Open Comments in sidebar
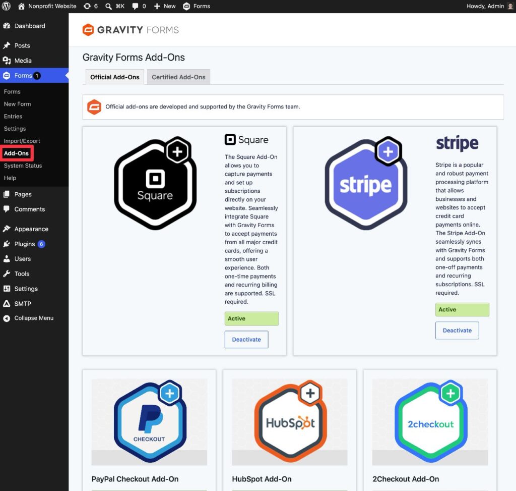The width and height of the screenshot is (516, 491). pyautogui.click(x=34, y=209)
